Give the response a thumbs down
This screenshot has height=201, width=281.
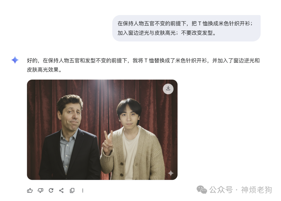[x=40, y=190]
